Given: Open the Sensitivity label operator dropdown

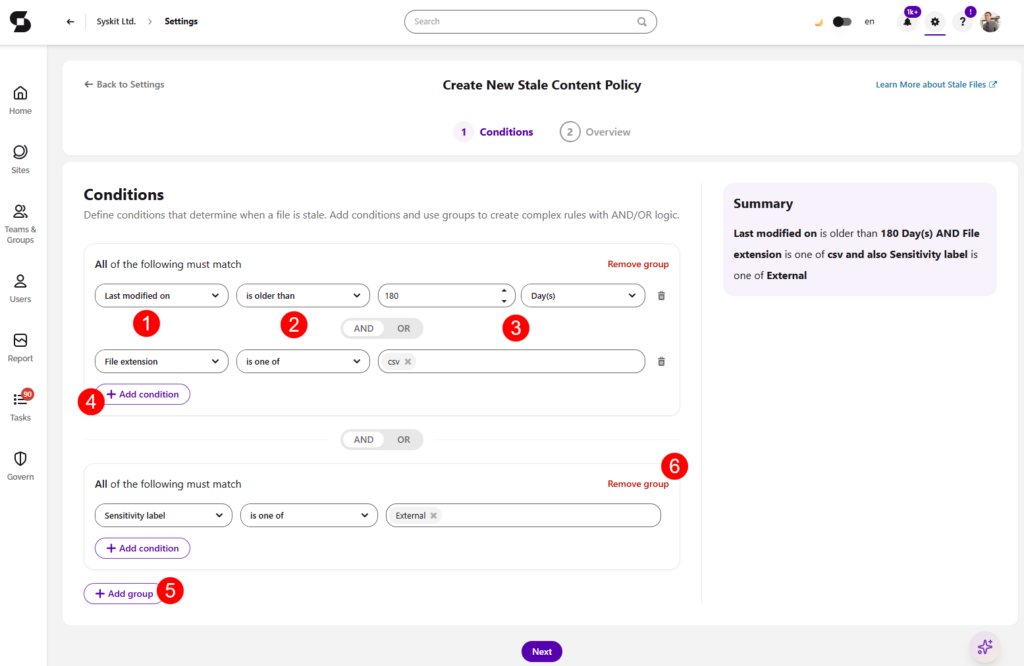Looking at the screenshot, I should point(309,515).
